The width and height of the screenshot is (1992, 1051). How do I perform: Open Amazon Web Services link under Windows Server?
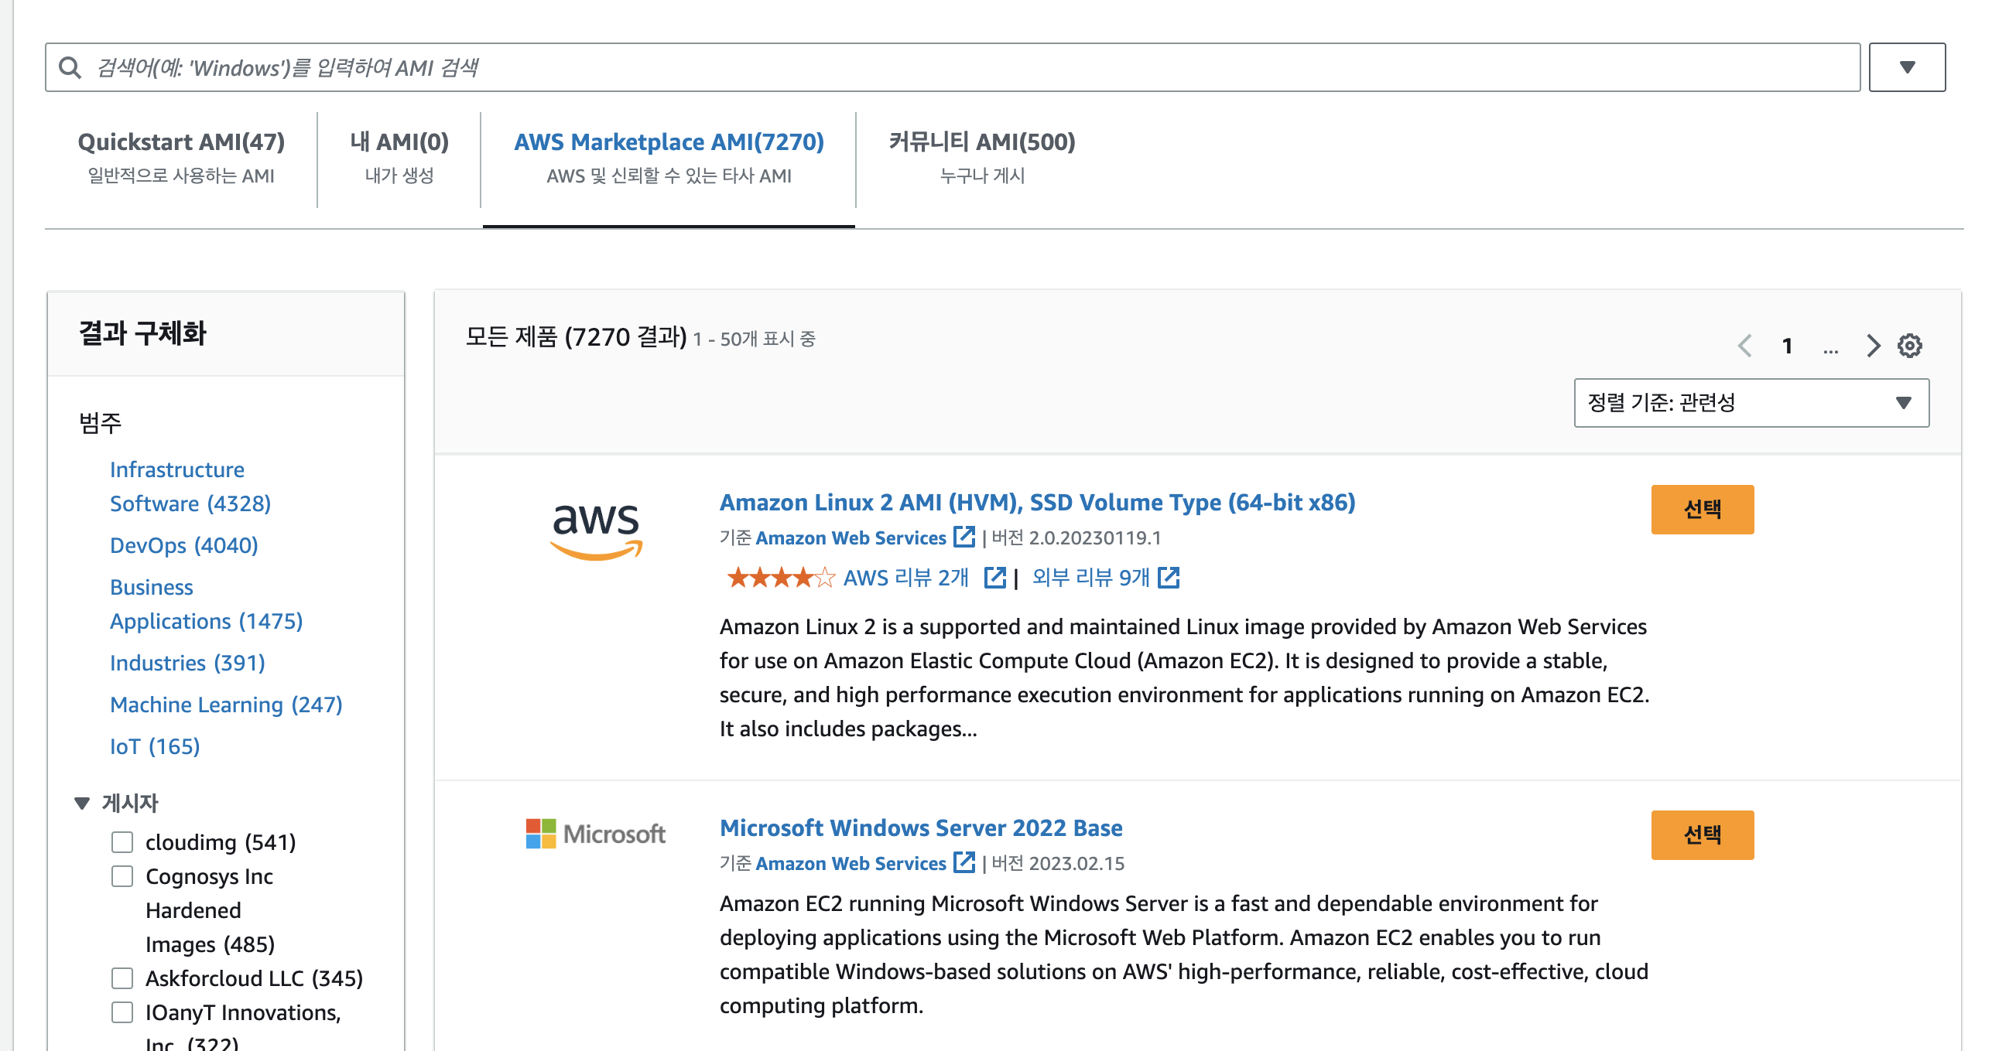click(x=851, y=863)
